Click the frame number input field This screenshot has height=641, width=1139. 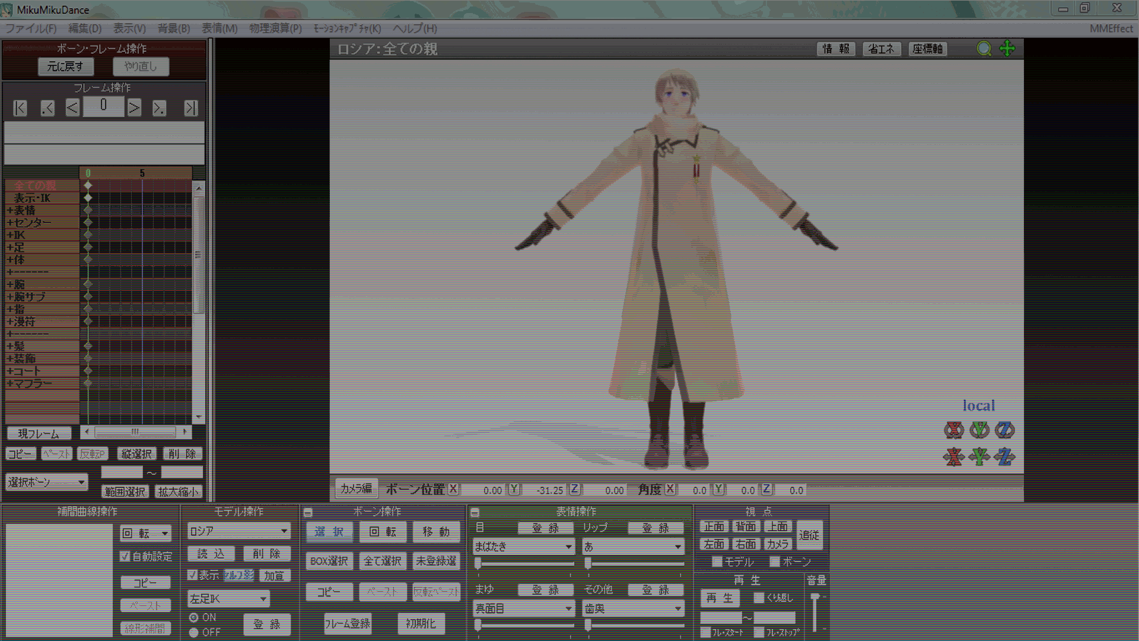pos(104,107)
